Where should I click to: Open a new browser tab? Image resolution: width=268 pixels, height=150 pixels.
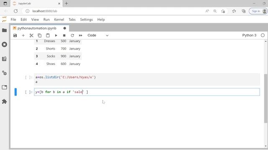tap(67, 3)
